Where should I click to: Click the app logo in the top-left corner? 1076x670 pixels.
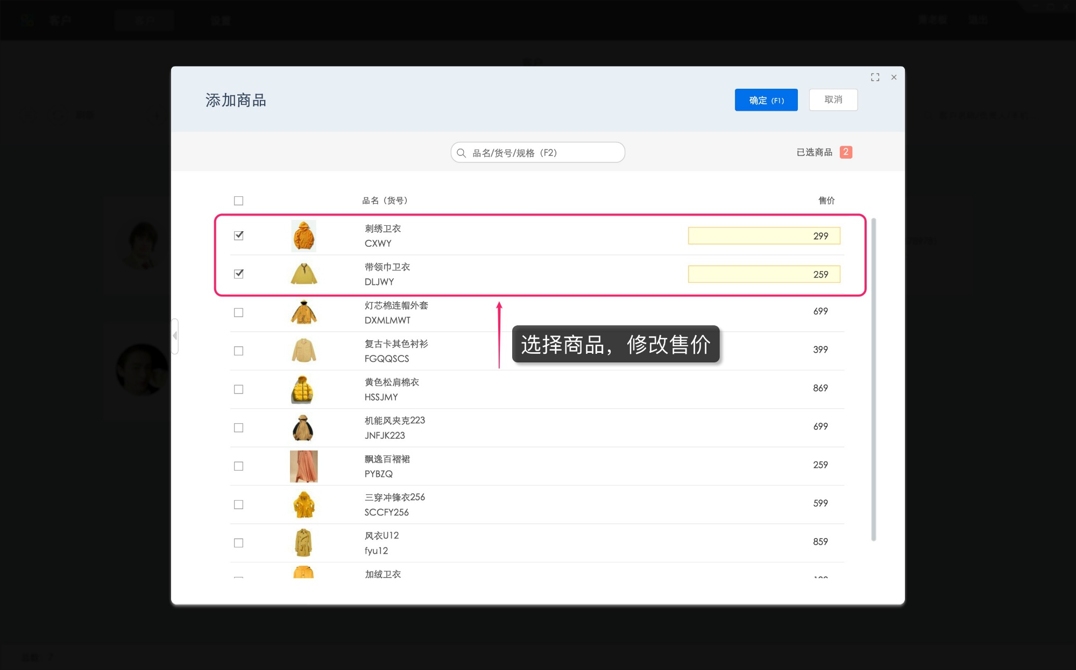point(28,20)
